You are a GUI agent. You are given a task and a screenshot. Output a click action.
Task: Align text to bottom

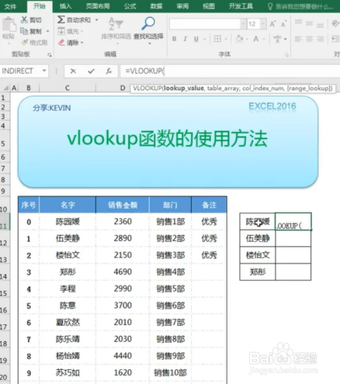click(320, 25)
